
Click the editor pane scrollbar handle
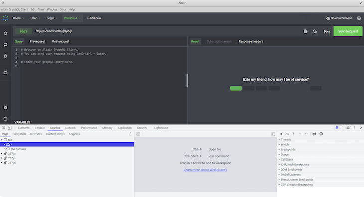[187, 80]
